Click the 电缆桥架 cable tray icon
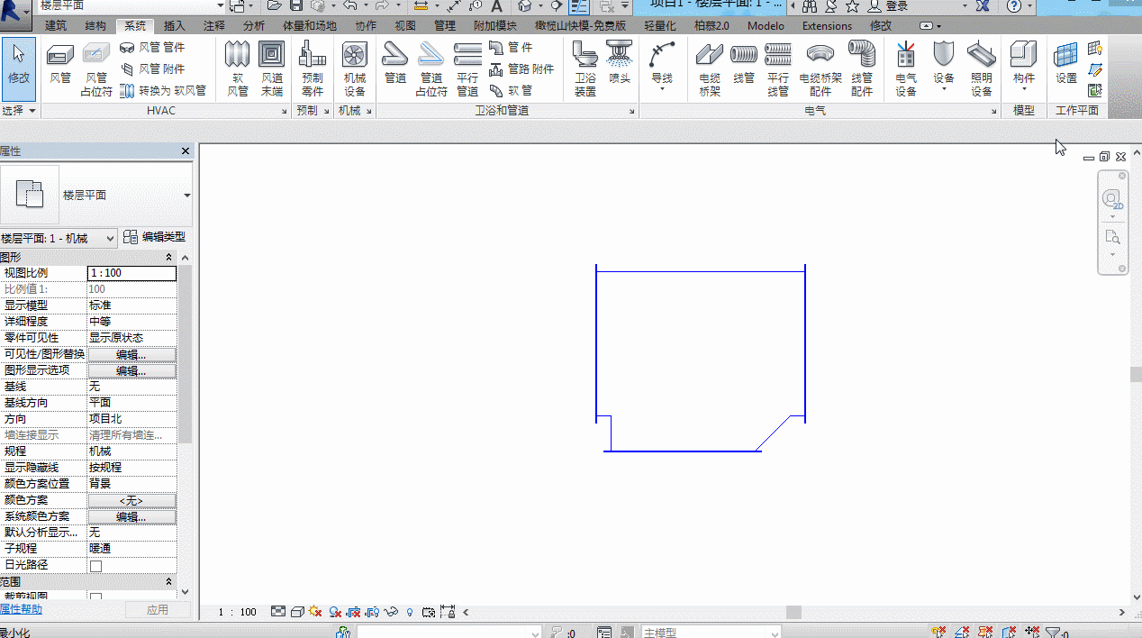Screen dimensions: 1142x638 710,69
